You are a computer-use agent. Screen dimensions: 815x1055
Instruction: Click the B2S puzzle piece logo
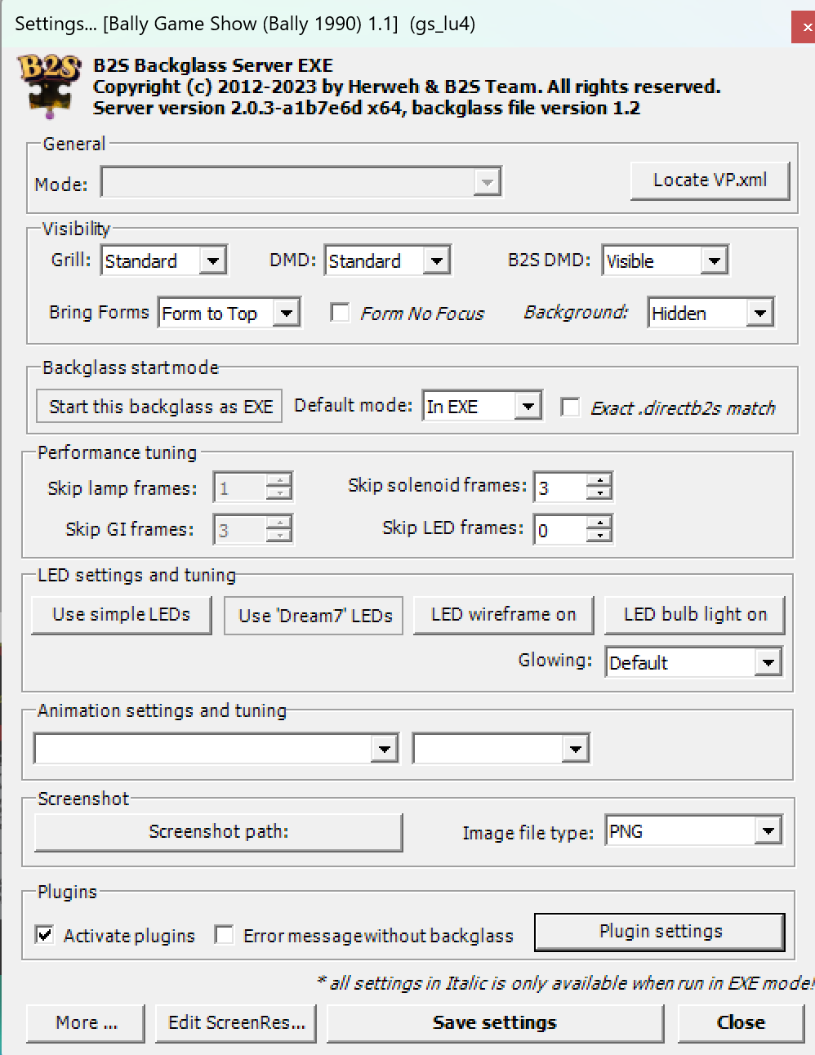click(x=47, y=86)
